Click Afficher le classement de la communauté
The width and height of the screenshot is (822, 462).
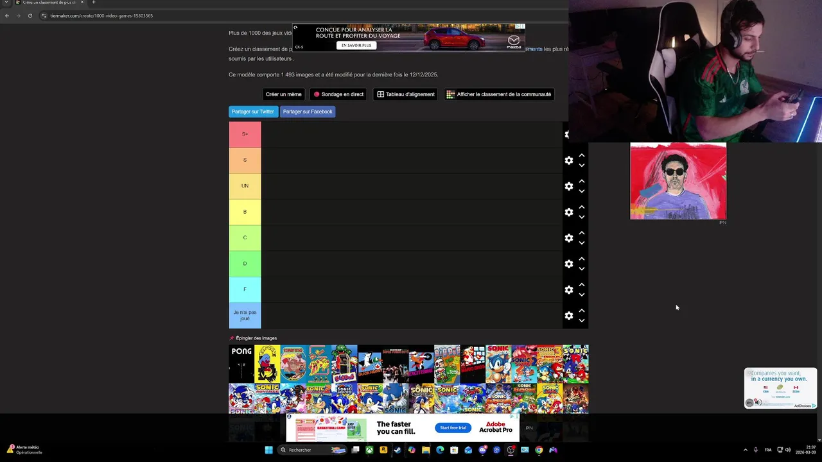coord(499,94)
